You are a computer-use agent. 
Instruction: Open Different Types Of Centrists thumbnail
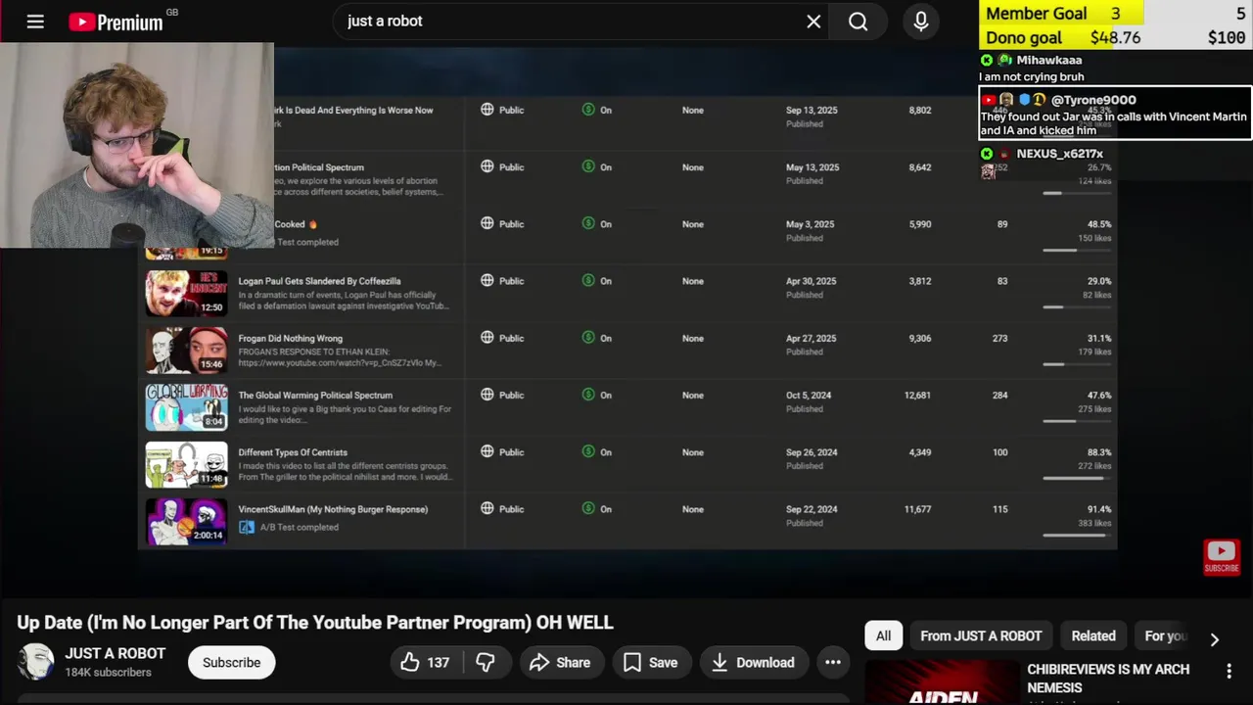[x=186, y=464]
